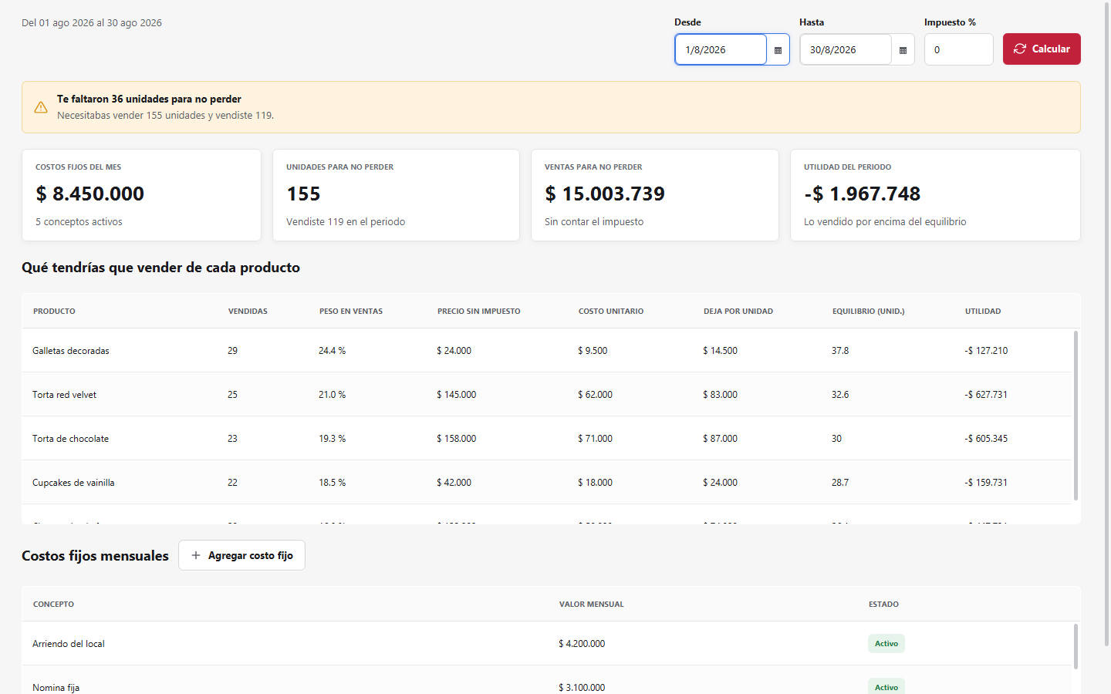Viewport: 1111px width, 694px height.
Task: Click the DEJA POR UNIDAD column header
Action: tap(738, 312)
